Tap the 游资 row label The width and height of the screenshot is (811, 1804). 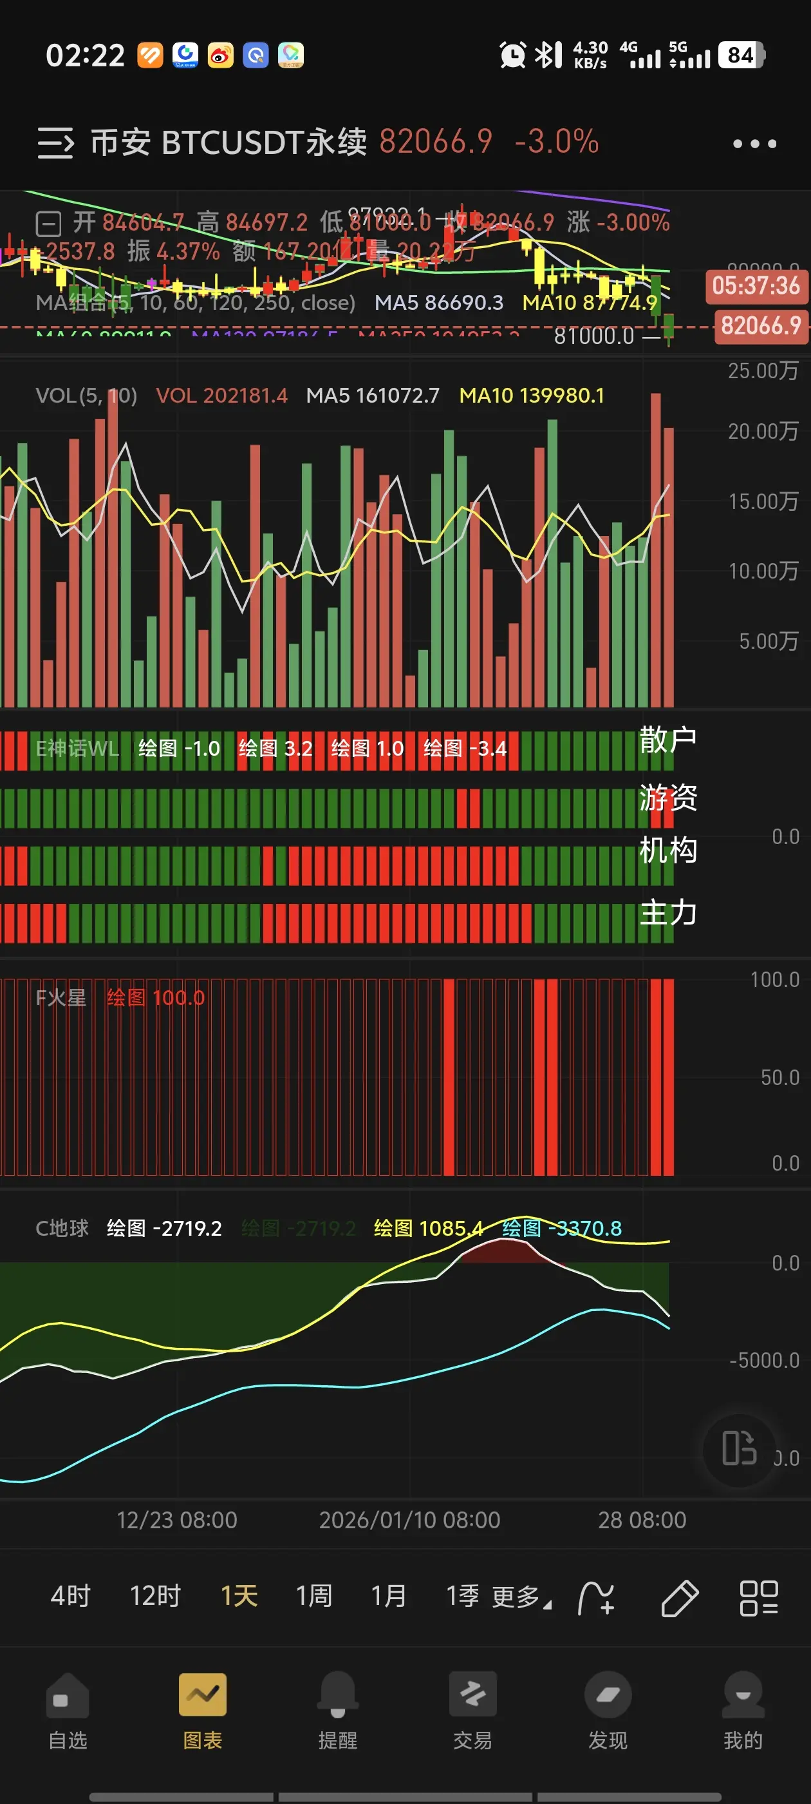click(x=668, y=798)
